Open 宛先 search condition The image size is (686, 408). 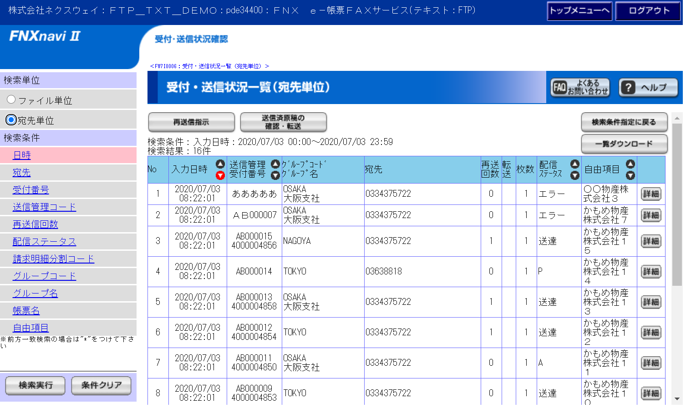pyautogui.click(x=22, y=173)
